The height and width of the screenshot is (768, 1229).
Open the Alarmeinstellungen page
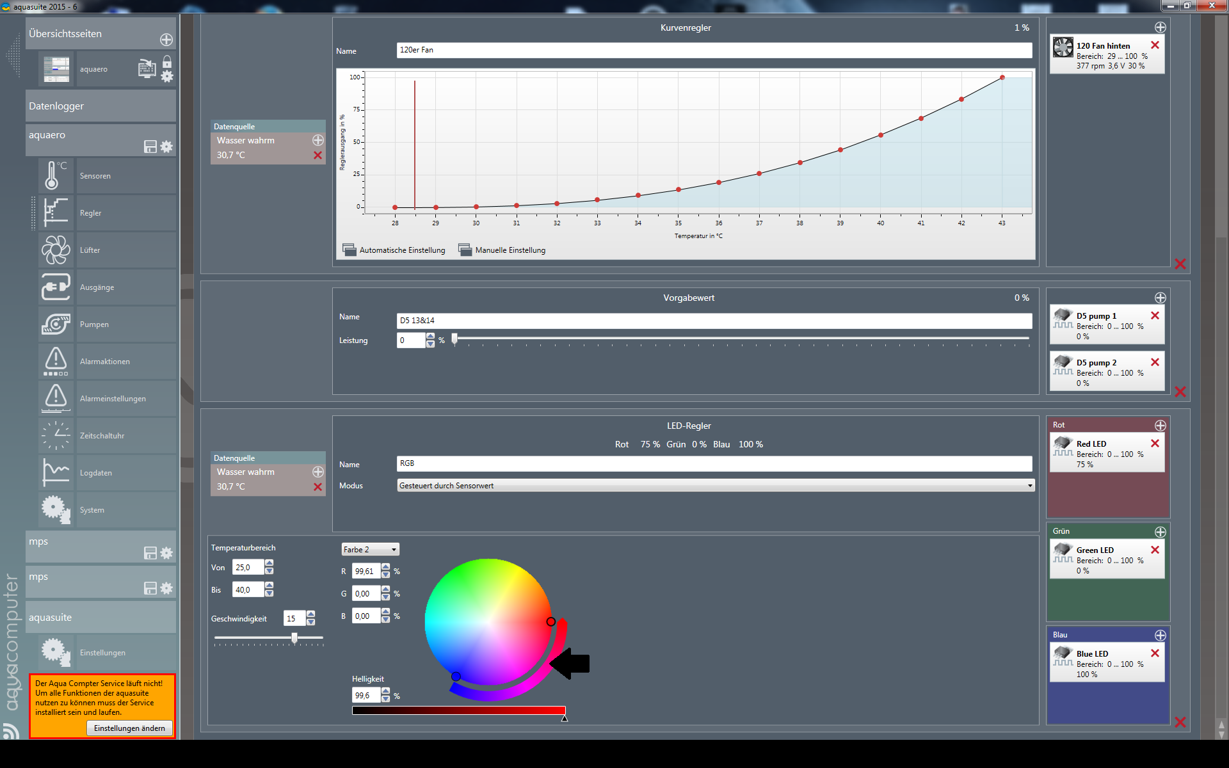tap(112, 398)
